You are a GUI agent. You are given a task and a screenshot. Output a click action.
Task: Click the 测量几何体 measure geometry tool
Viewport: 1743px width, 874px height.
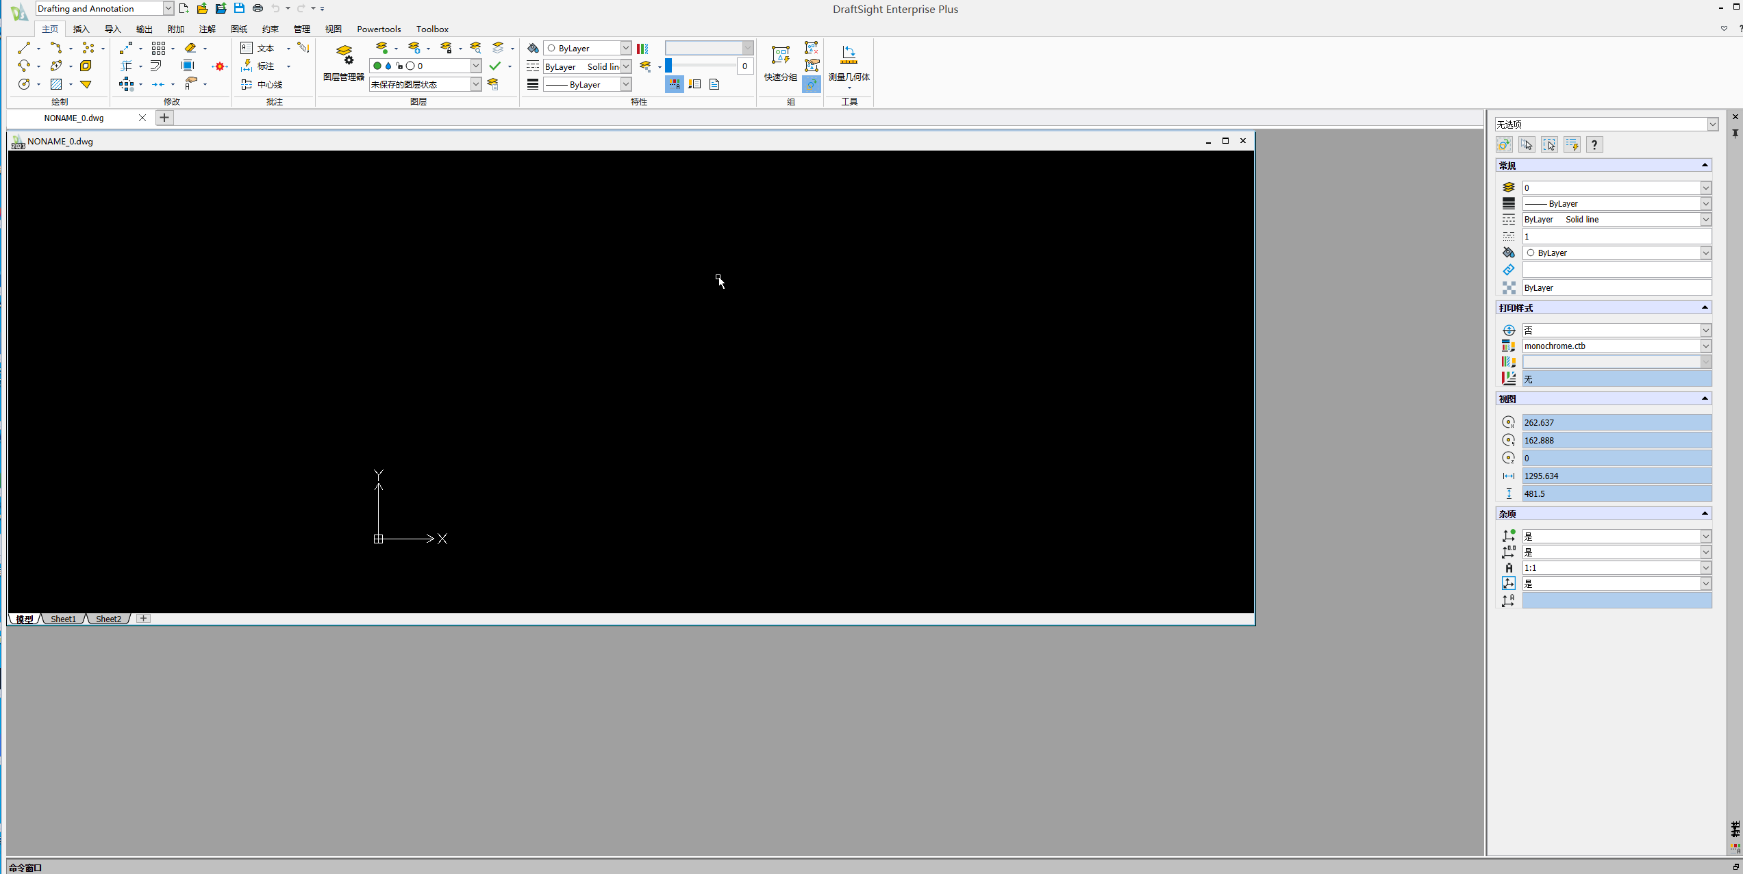pyautogui.click(x=849, y=62)
